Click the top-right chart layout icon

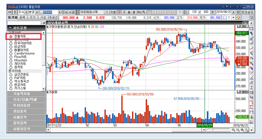point(251,17)
